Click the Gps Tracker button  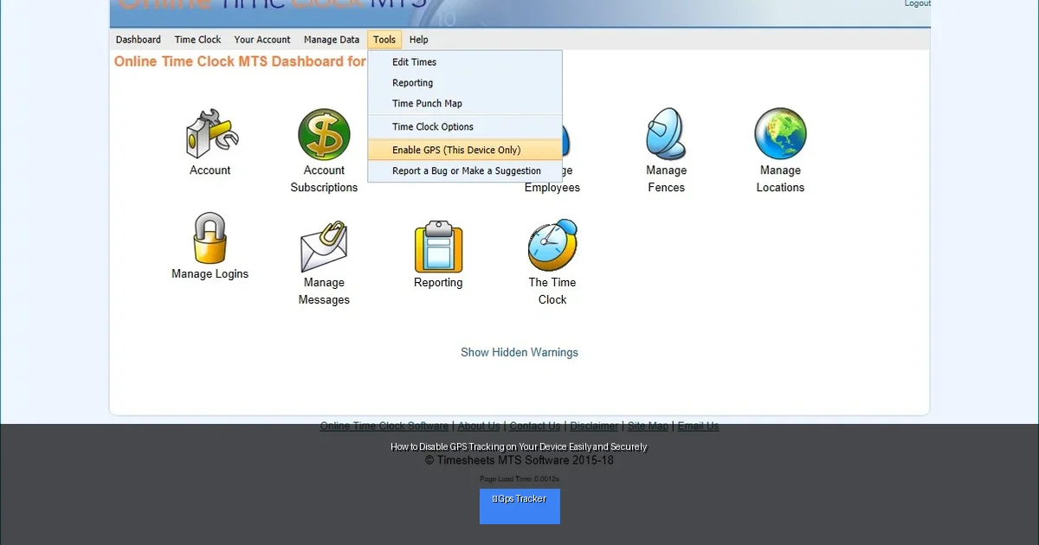coord(519,505)
